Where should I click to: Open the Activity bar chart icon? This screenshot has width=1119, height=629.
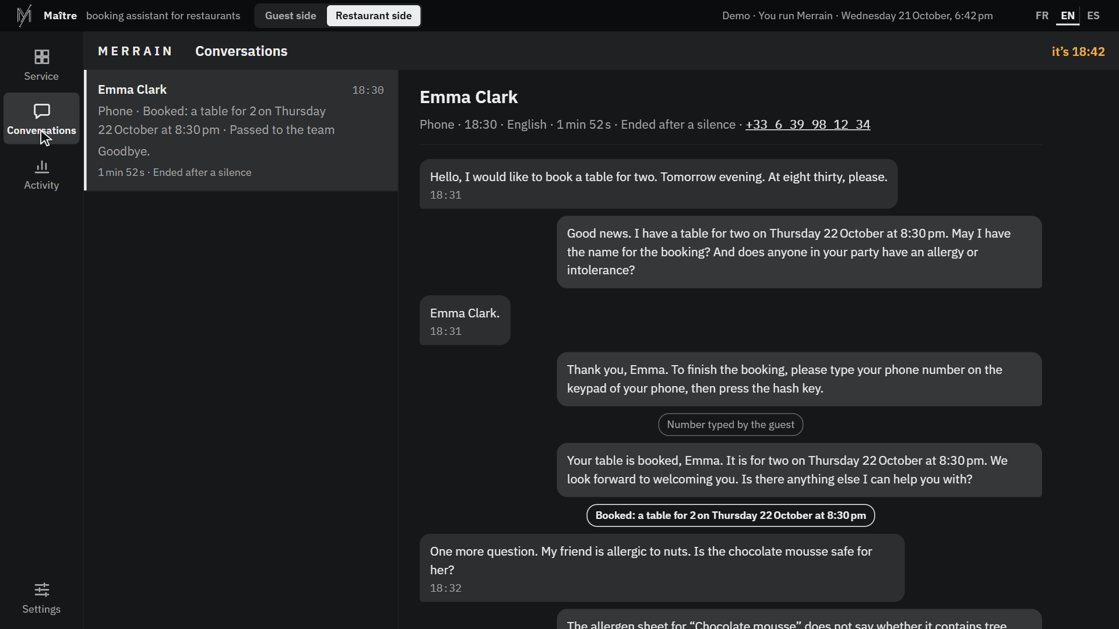pos(41,167)
